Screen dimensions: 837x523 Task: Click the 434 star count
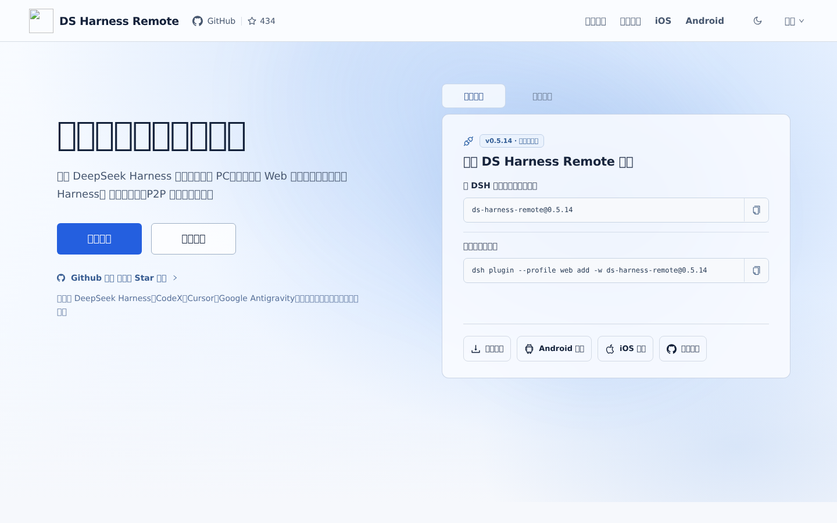pos(267,21)
